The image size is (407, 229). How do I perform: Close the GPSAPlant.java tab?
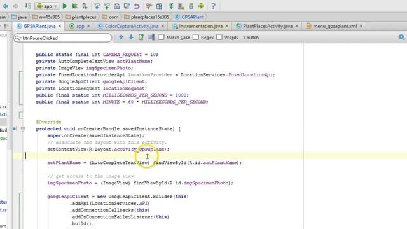[60, 26]
